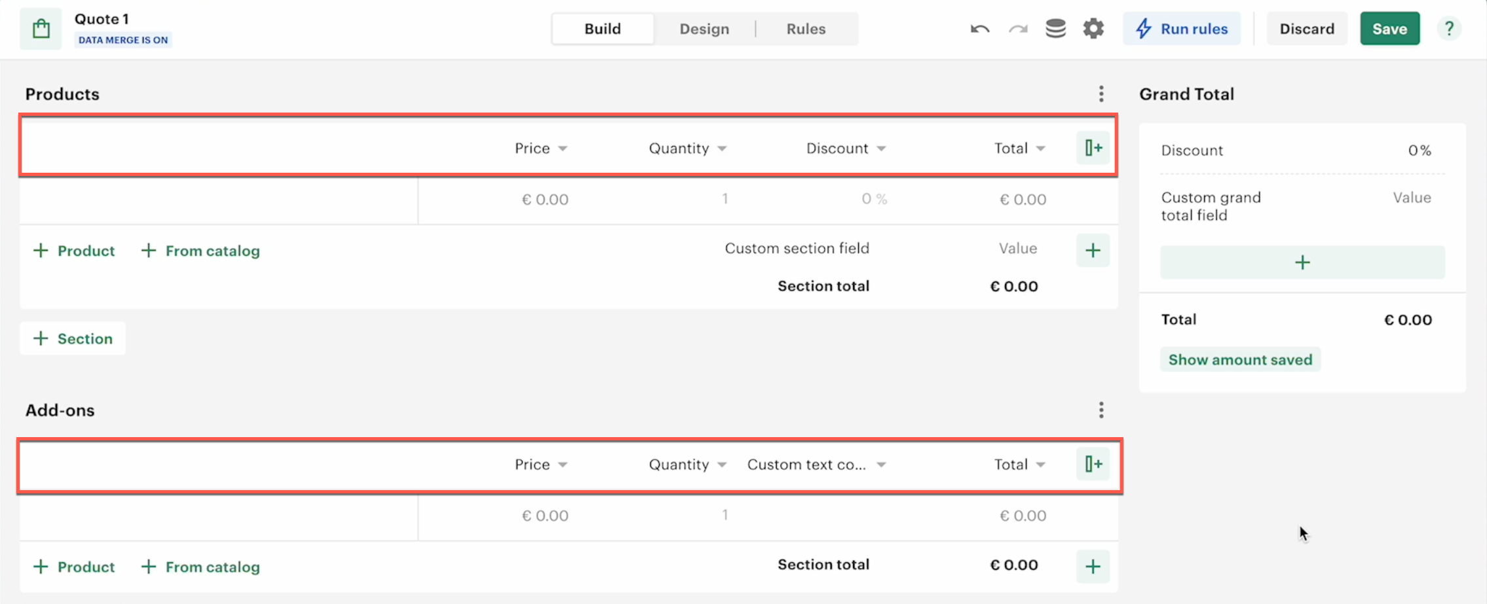Image resolution: width=1487 pixels, height=604 pixels.
Task: Switch to the Rules tab
Action: 806,29
